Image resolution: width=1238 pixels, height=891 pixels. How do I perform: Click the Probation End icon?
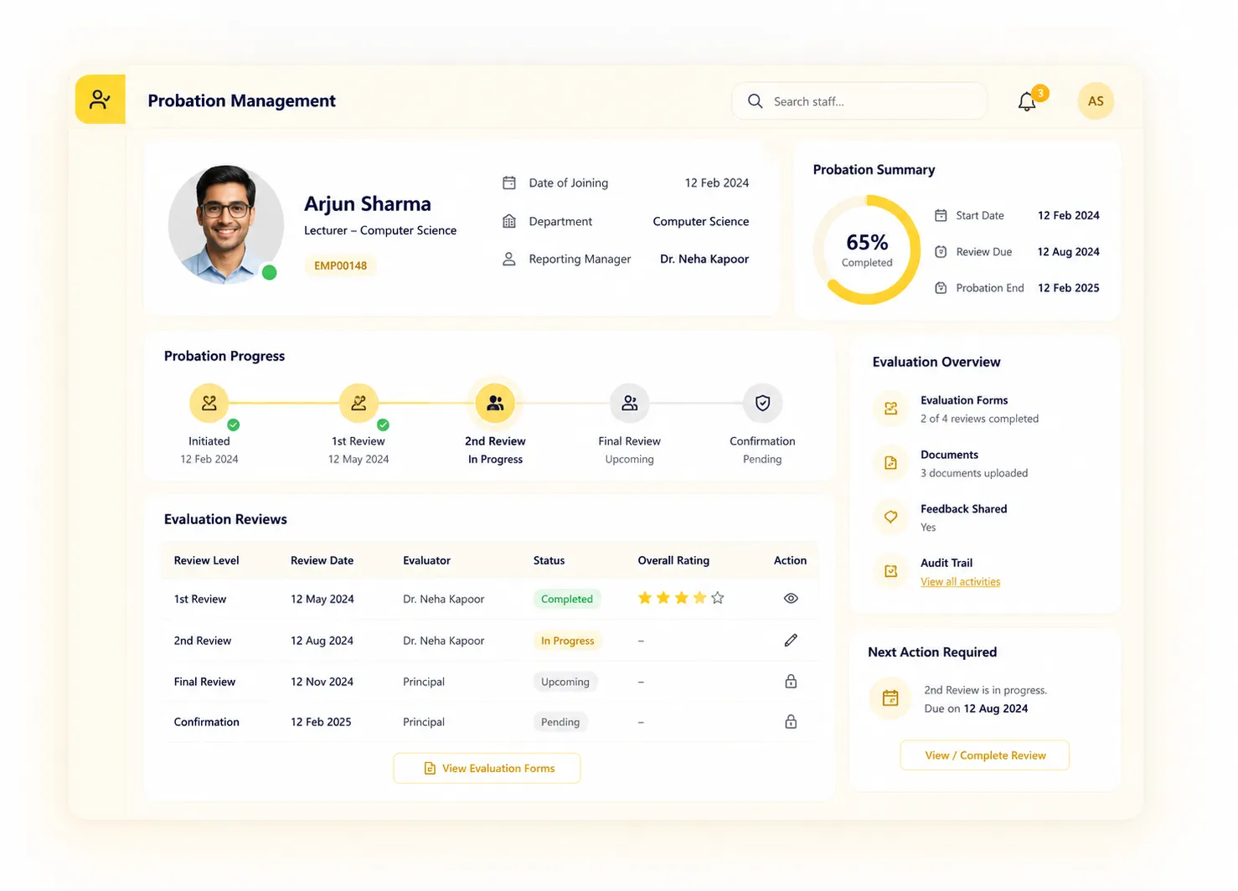pos(941,287)
